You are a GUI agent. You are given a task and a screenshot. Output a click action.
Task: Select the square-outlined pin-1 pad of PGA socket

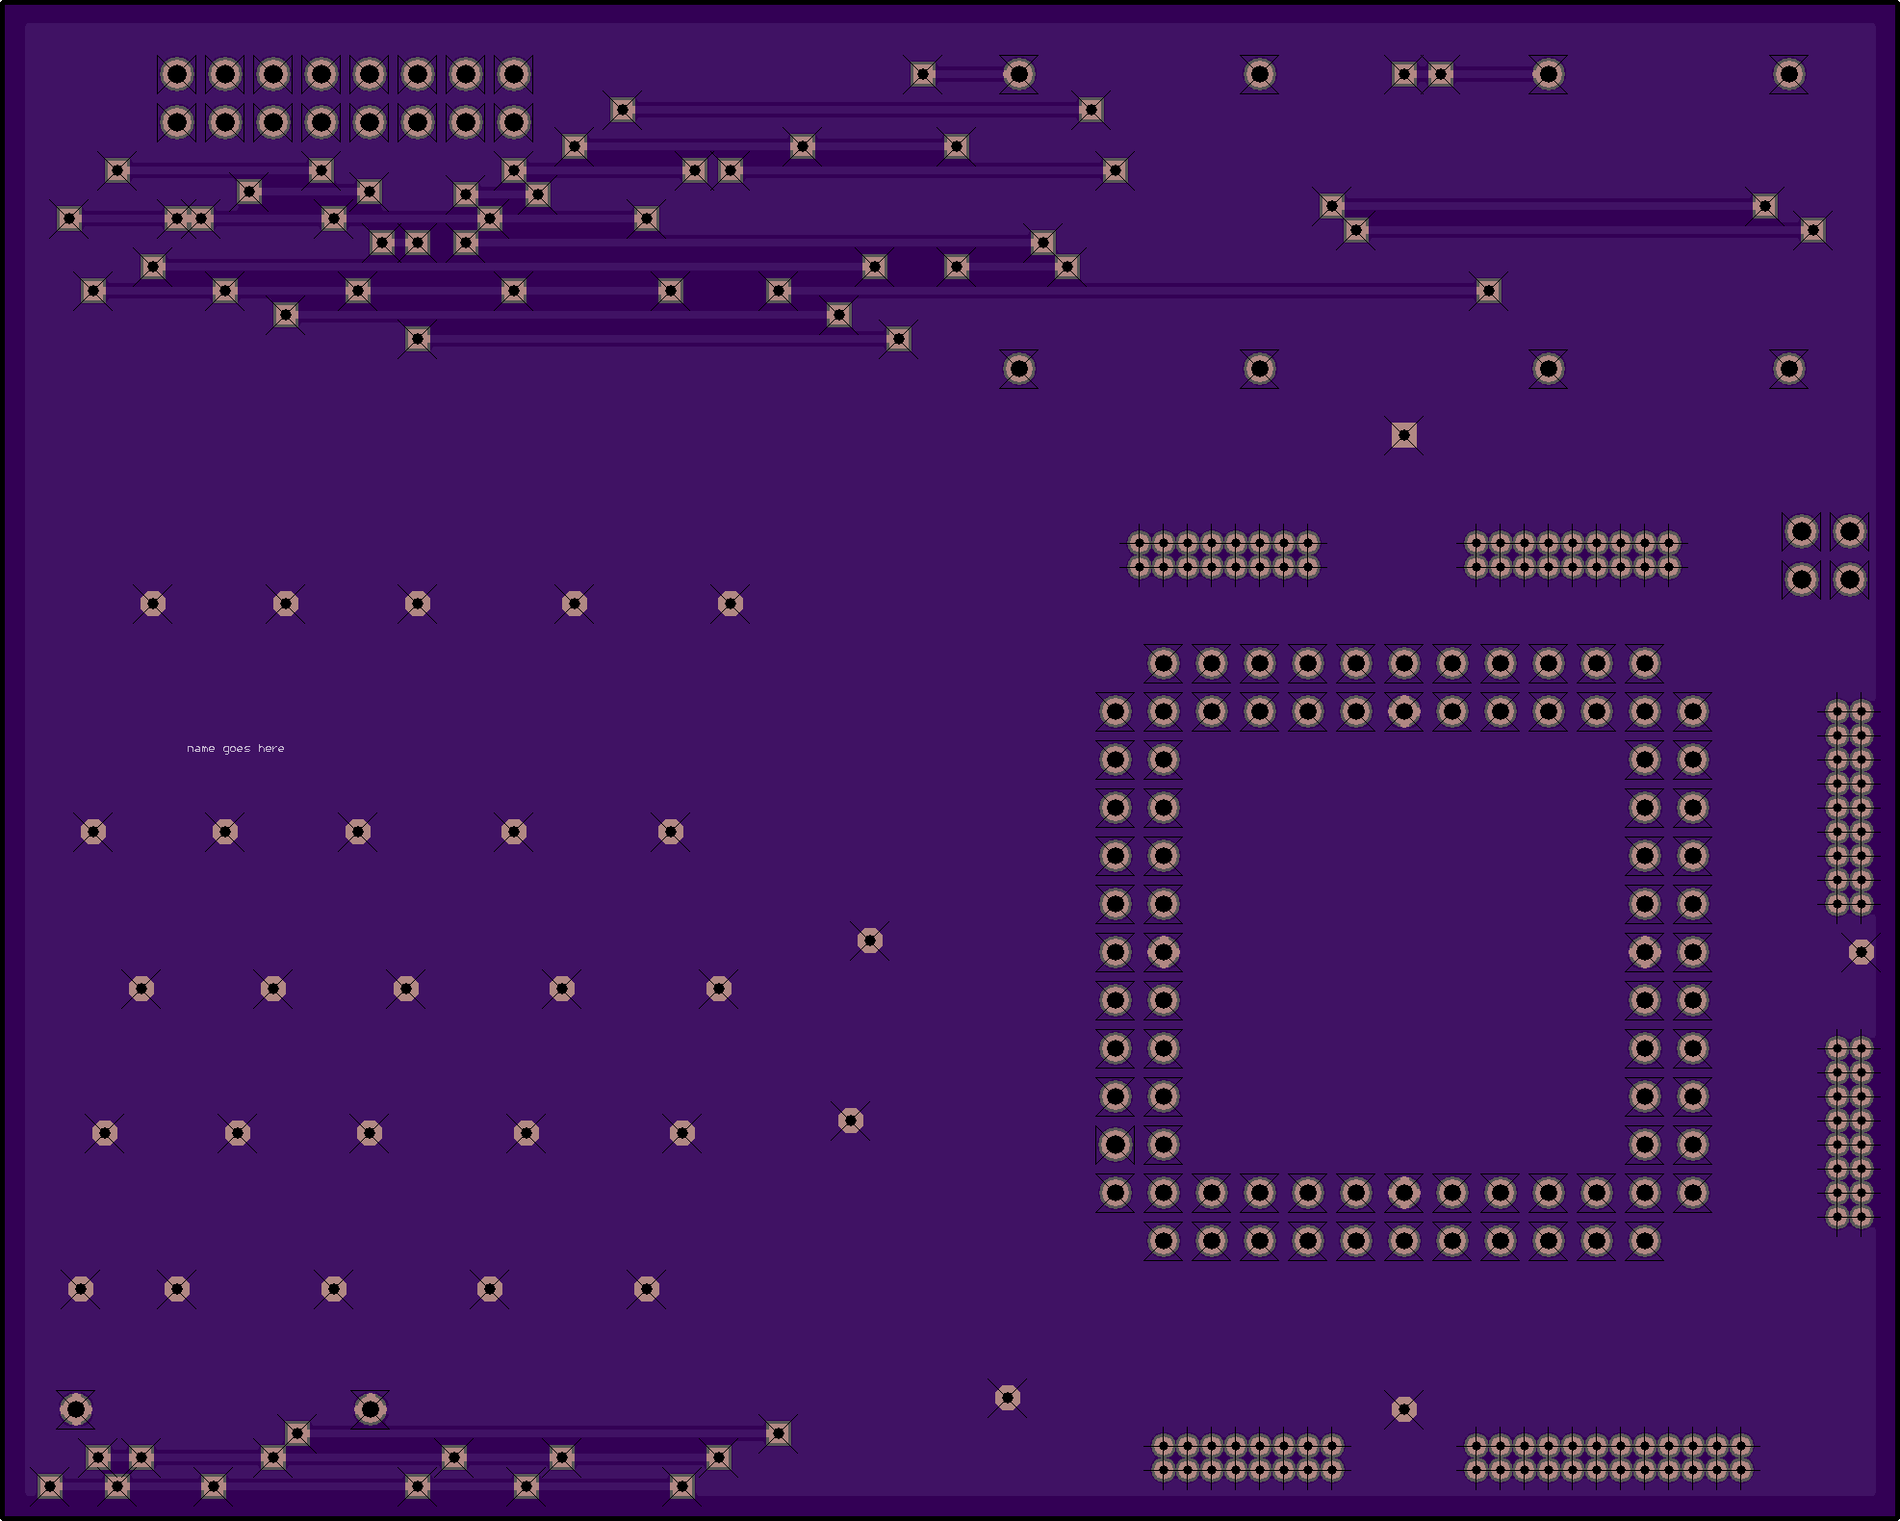click(1115, 1145)
